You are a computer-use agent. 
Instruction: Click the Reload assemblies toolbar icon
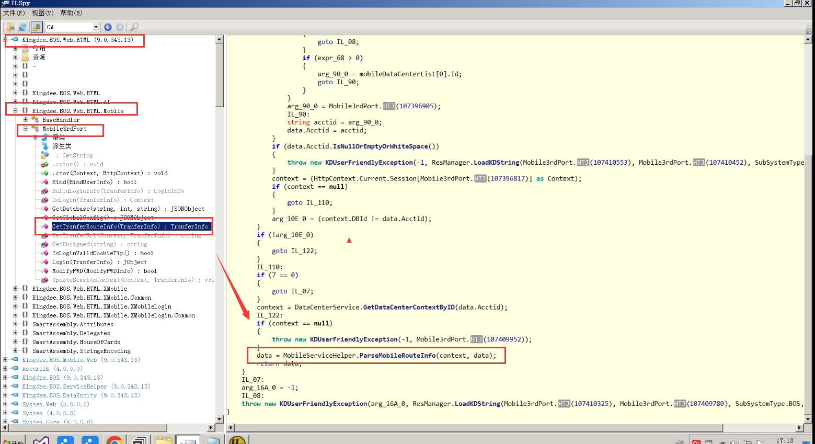pos(22,27)
